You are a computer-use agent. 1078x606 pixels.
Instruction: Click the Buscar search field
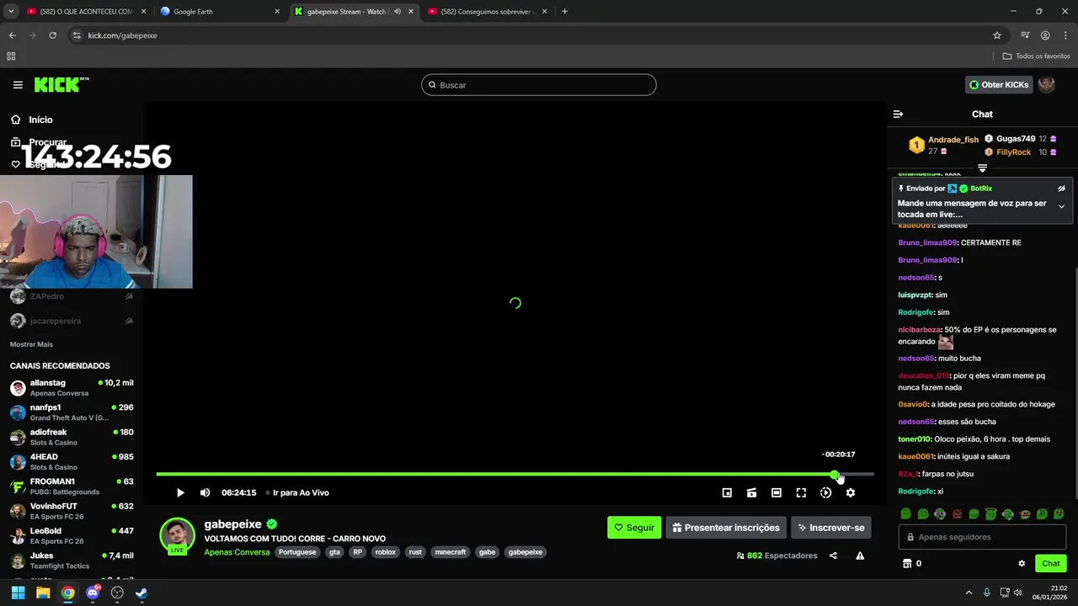pyautogui.click(x=539, y=85)
